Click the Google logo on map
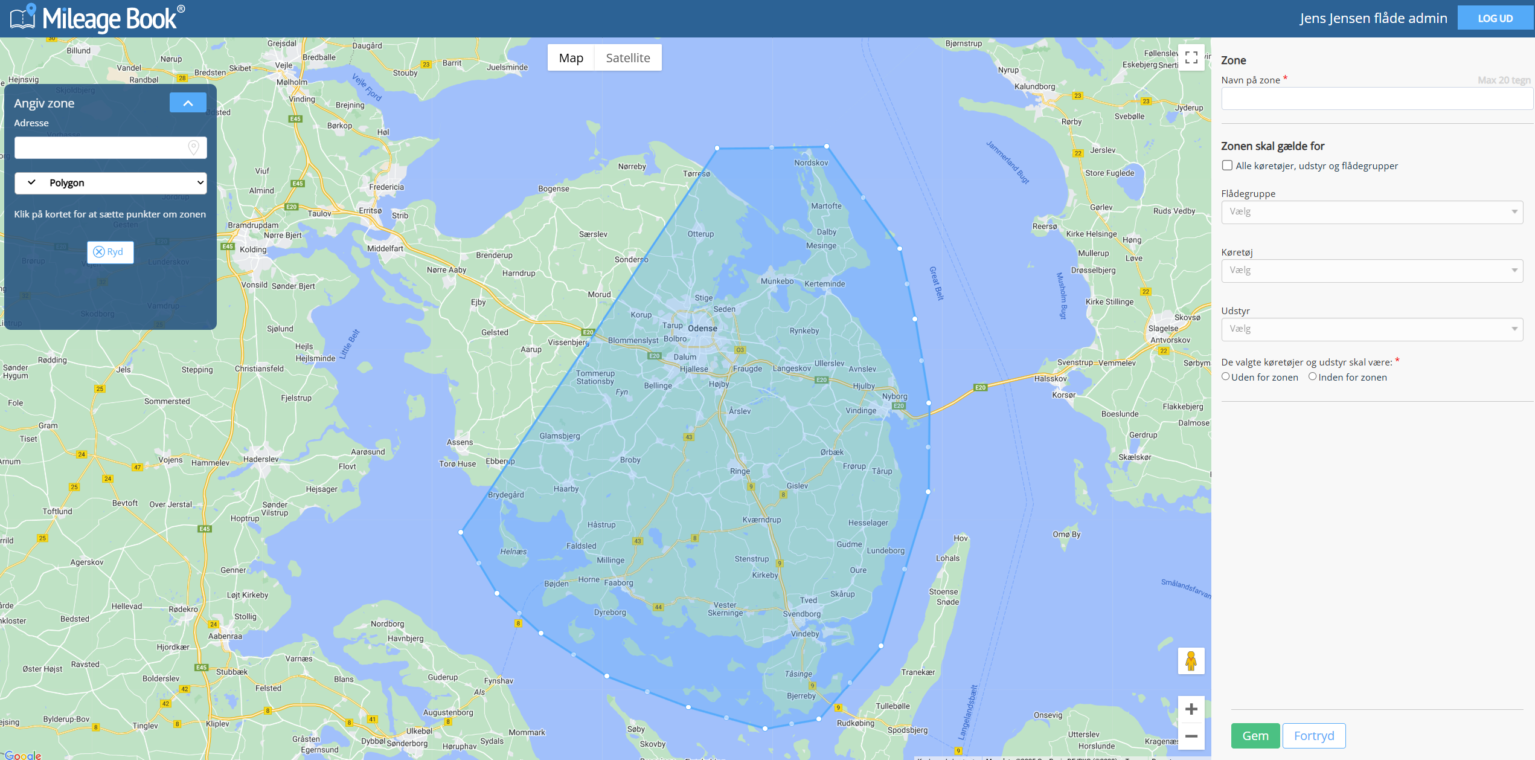1535x760 pixels. [x=22, y=755]
